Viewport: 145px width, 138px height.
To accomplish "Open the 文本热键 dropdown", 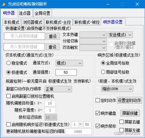I will coord(93,35).
